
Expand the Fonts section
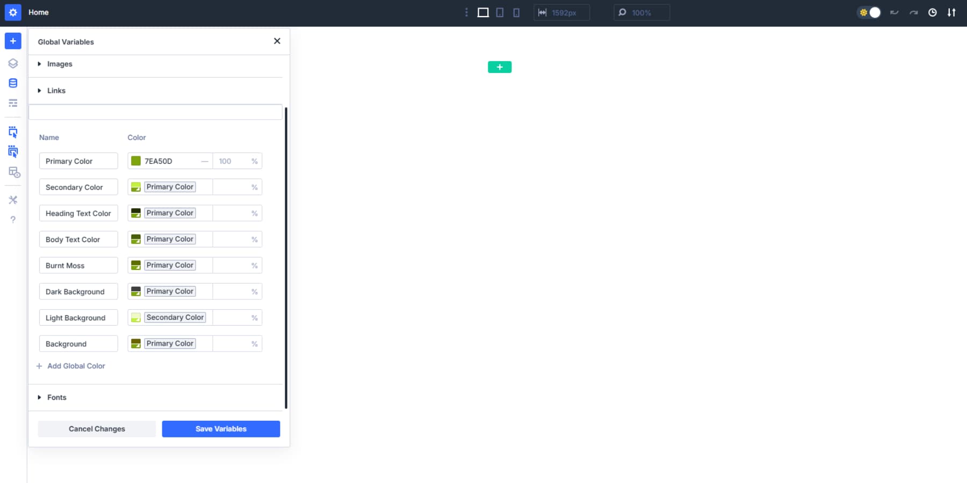56,397
